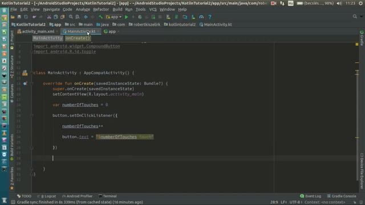Open the Gradle Console button
This screenshot has width=365, height=205.
[342, 196]
